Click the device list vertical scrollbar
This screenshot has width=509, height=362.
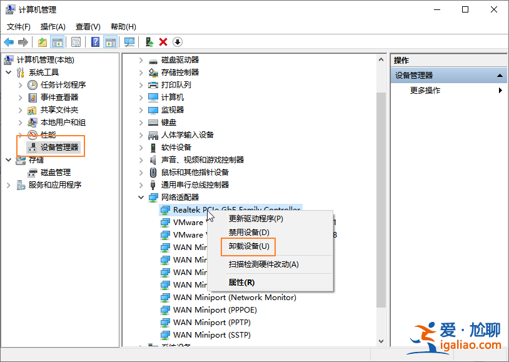pos(381,188)
